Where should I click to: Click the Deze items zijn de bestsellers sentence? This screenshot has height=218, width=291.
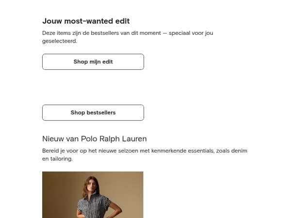128,37
